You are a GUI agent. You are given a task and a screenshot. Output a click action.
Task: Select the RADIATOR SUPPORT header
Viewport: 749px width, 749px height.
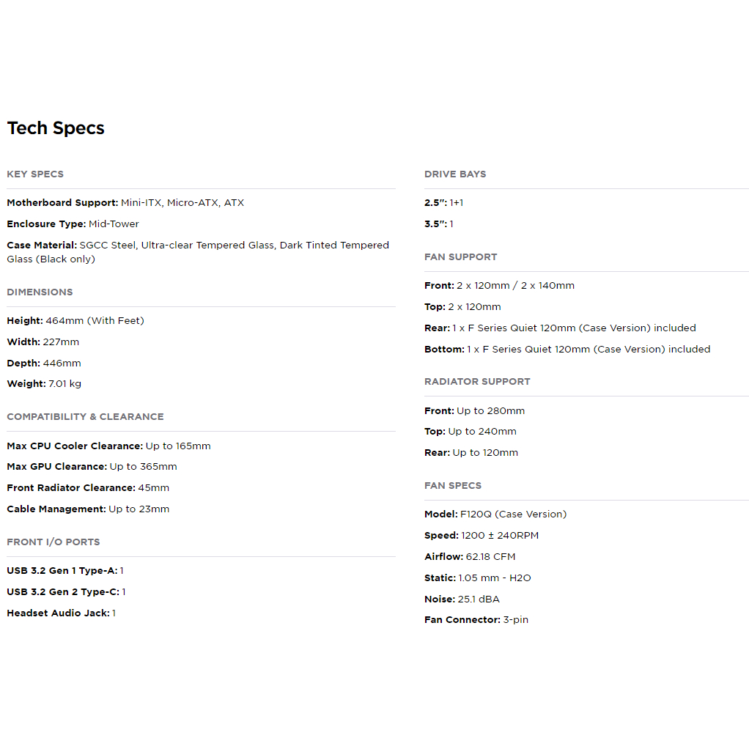click(477, 381)
